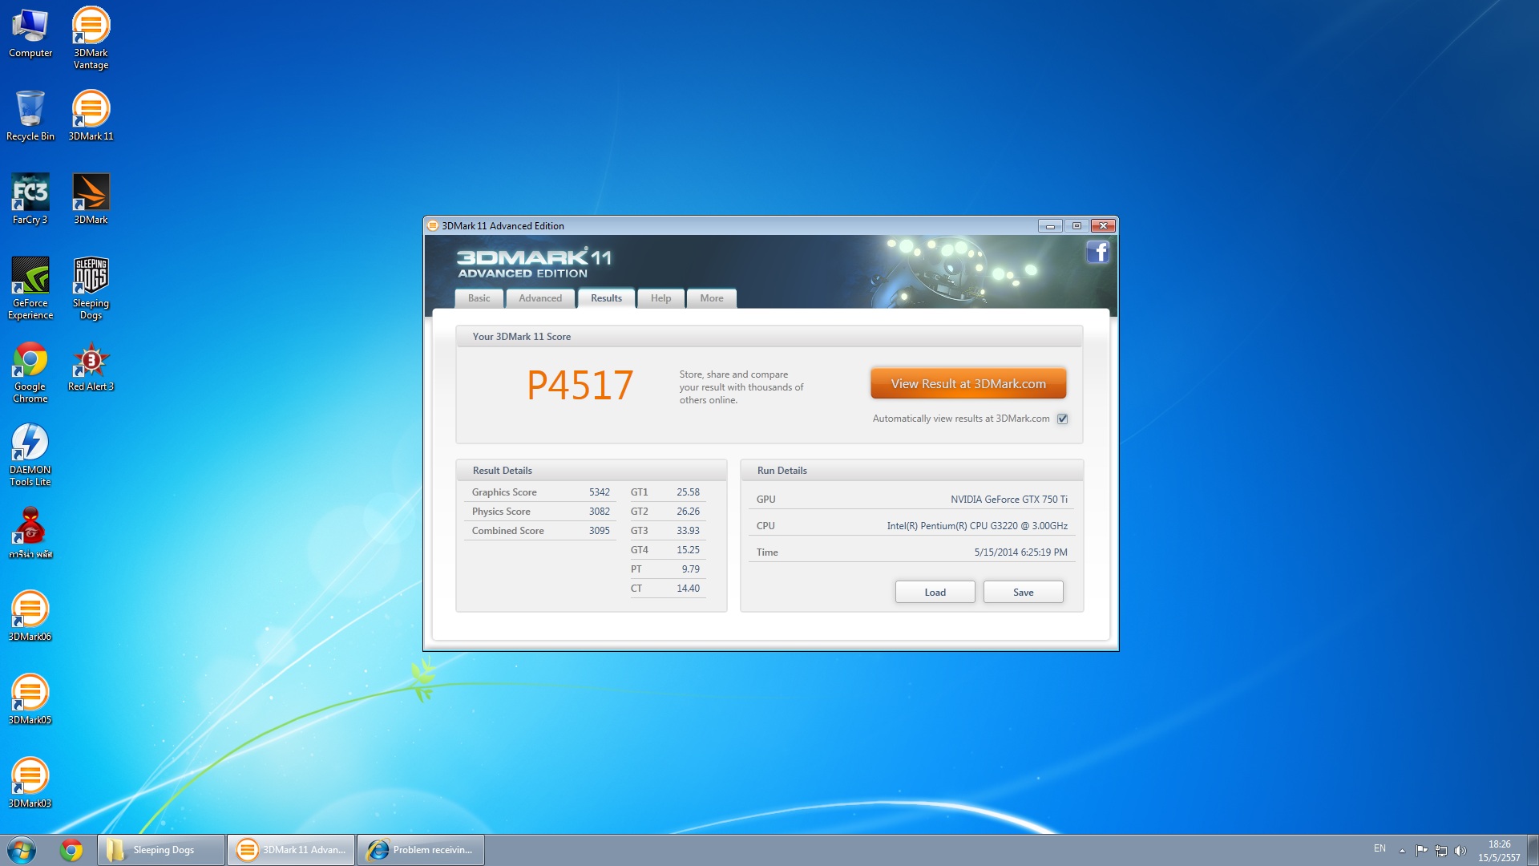Click the volume icon in the system tray
The height and width of the screenshot is (866, 1539).
[x=1460, y=850]
